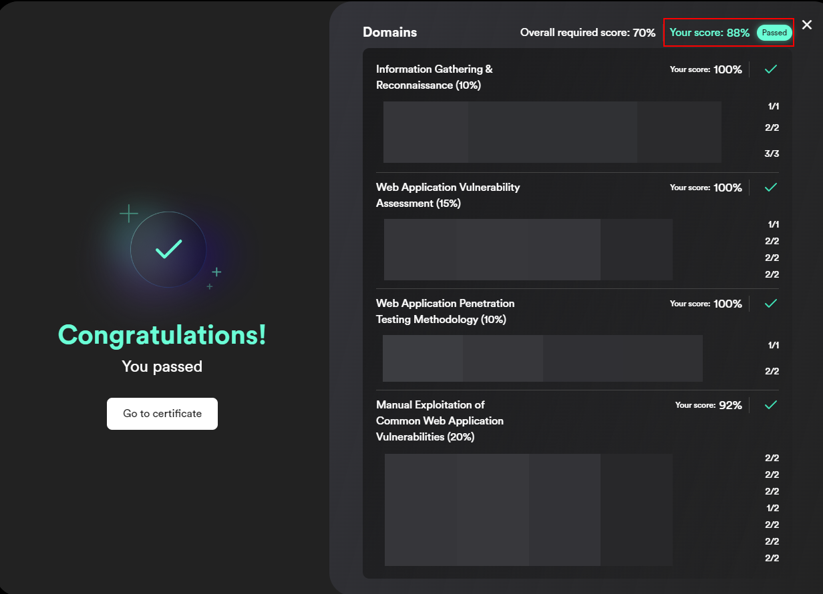Screen dimensions: 823x594
Task: Click the checkmark beside Web Application Vulnerability Assessment
Action: click(771, 188)
